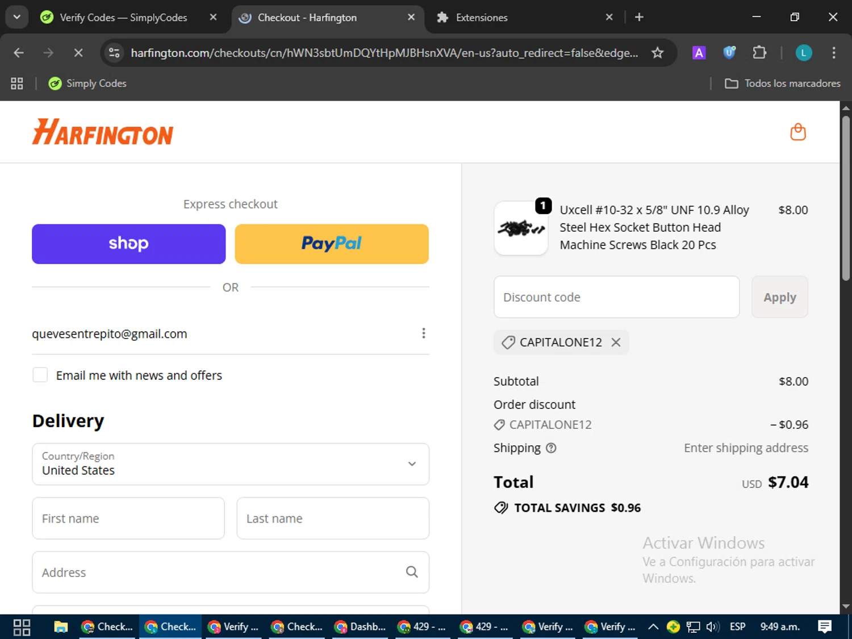This screenshot has height=639, width=852.
Task: Open the Simply Codes bookmark
Action: (x=87, y=83)
